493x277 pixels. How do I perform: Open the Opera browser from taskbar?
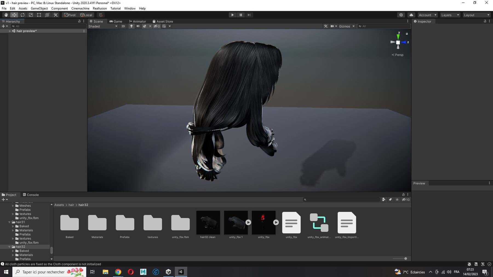131,272
